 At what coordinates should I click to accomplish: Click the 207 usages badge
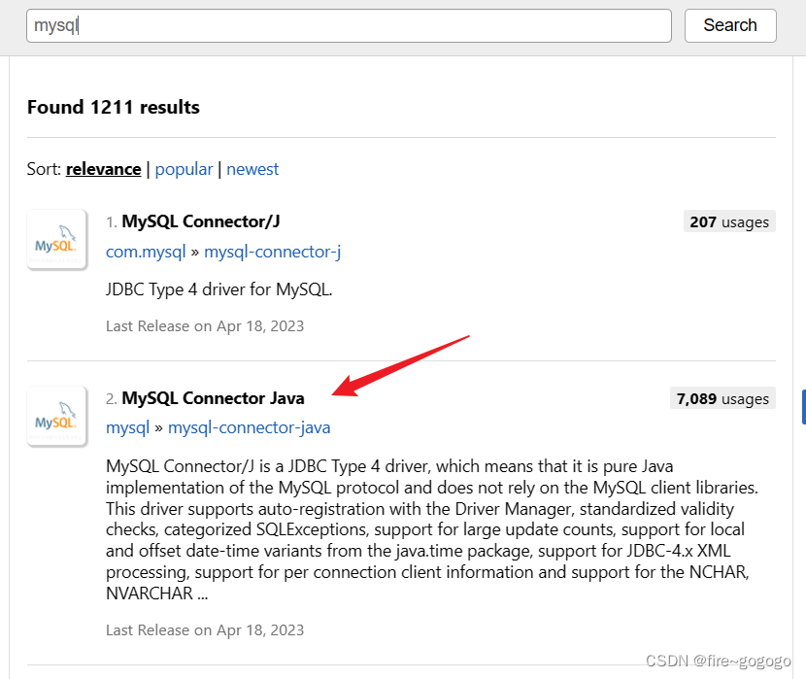(729, 221)
